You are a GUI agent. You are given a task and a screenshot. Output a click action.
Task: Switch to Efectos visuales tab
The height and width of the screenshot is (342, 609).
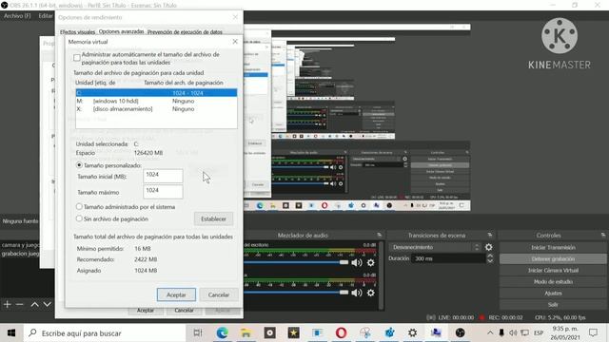tap(78, 31)
